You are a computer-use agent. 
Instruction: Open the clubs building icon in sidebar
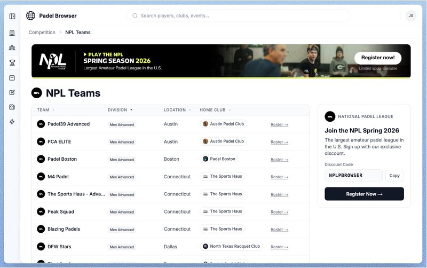pyautogui.click(x=12, y=33)
